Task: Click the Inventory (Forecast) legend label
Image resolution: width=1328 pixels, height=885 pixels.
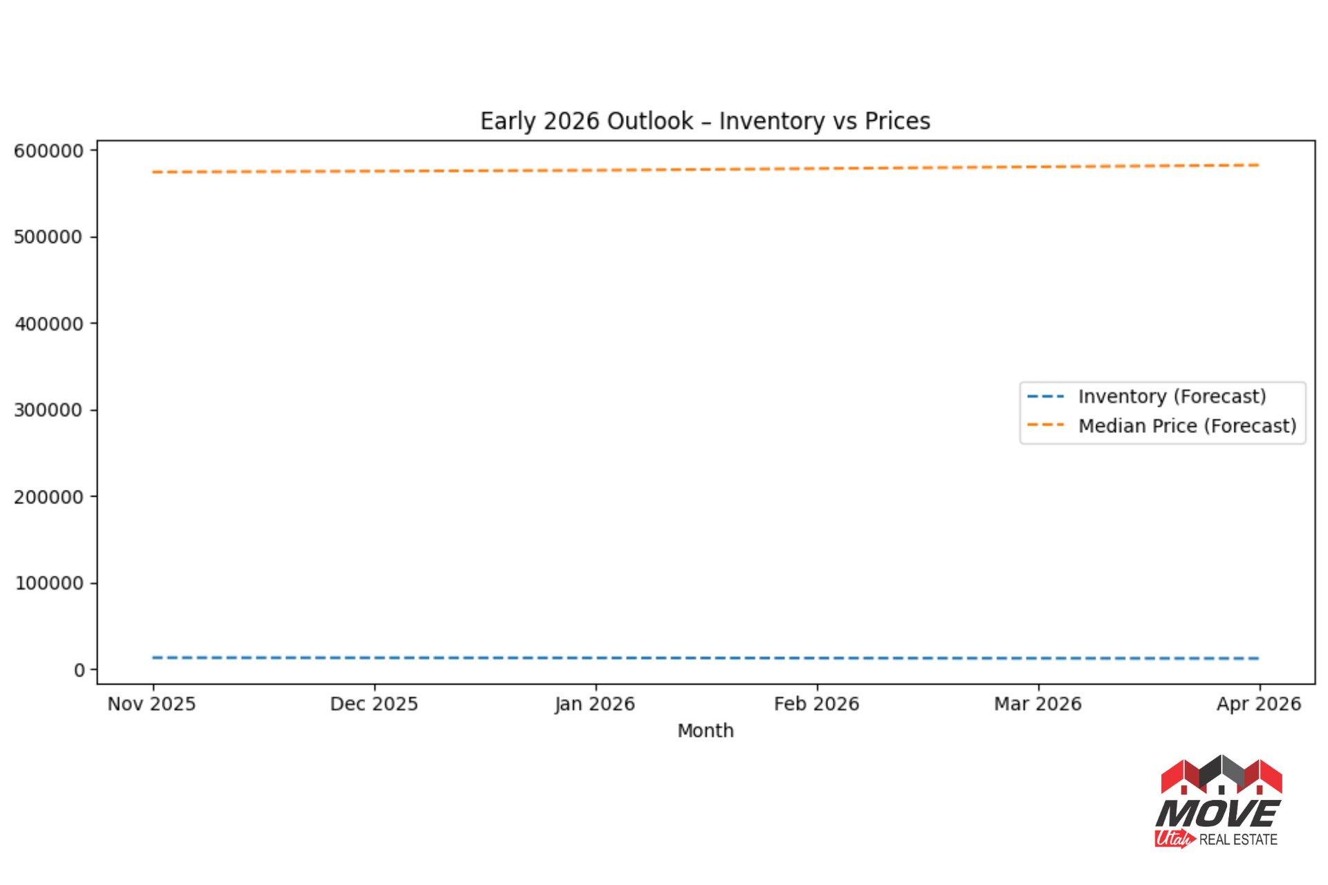Action: tap(1172, 396)
